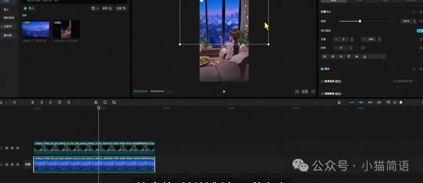The height and width of the screenshot is (183, 423).
Task: Open the grid view mode dropdown
Action: coord(95,8)
